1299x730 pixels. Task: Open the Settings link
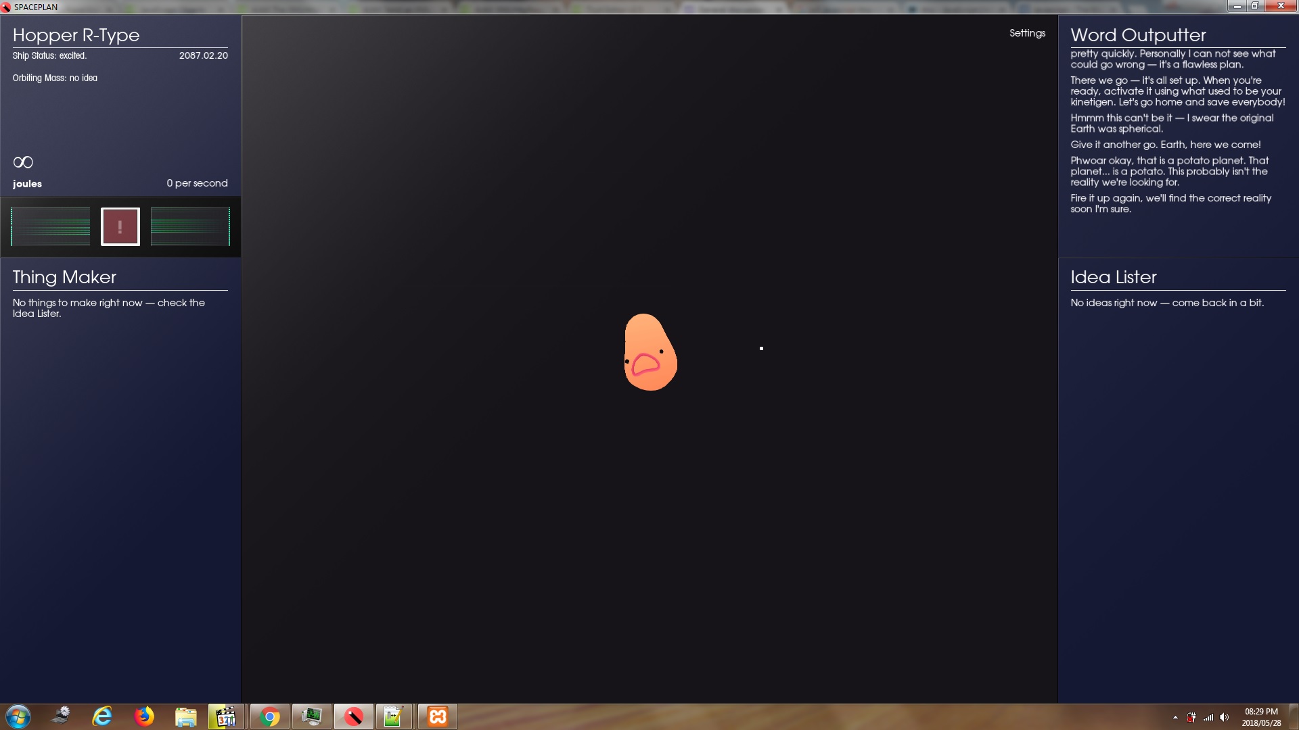[x=1027, y=33]
